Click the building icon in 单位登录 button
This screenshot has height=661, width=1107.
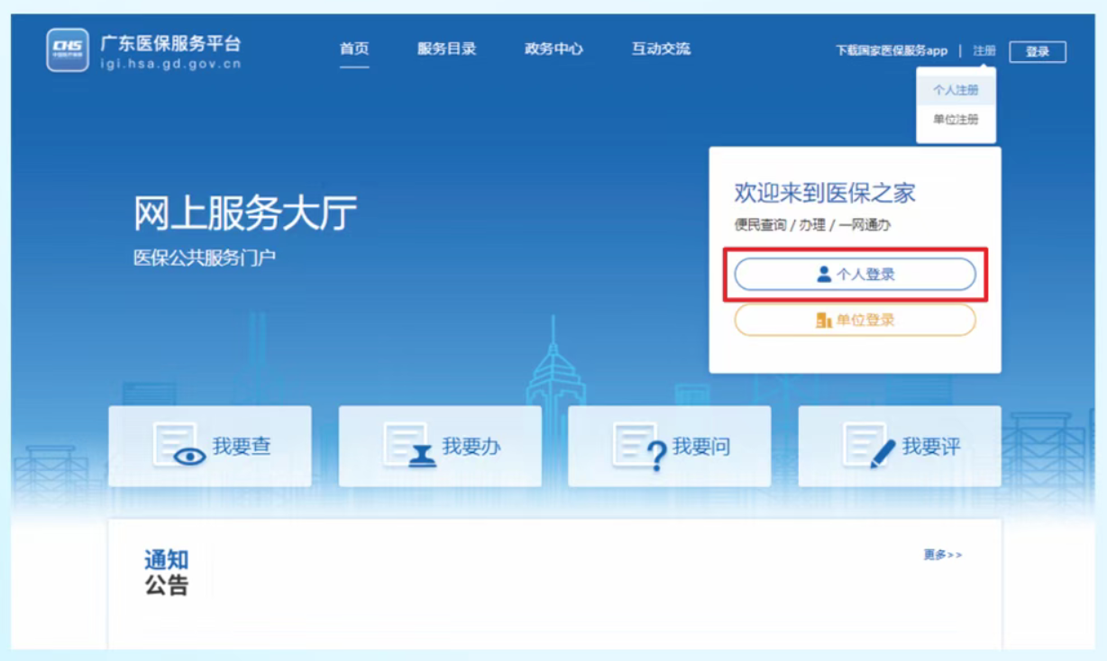[x=823, y=321]
